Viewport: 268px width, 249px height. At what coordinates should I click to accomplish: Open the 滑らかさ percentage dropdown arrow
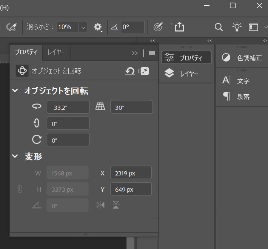point(83,27)
